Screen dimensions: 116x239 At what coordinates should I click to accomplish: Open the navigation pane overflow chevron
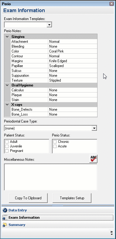(111, 233)
